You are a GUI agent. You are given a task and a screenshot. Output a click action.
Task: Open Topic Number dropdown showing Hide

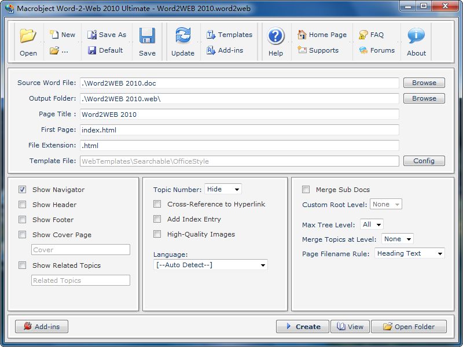coord(223,189)
